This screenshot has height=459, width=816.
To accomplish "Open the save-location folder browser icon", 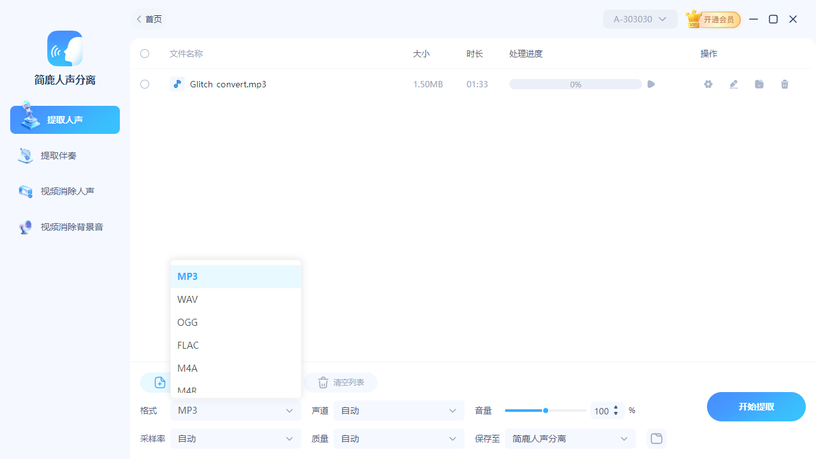I will click(656, 438).
